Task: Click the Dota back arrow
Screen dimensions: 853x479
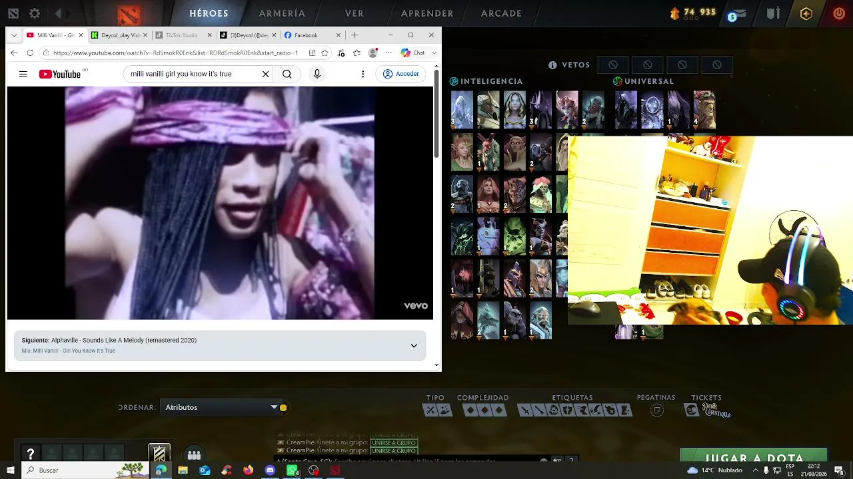Action: pyautogui.click(x=59, y=13)
